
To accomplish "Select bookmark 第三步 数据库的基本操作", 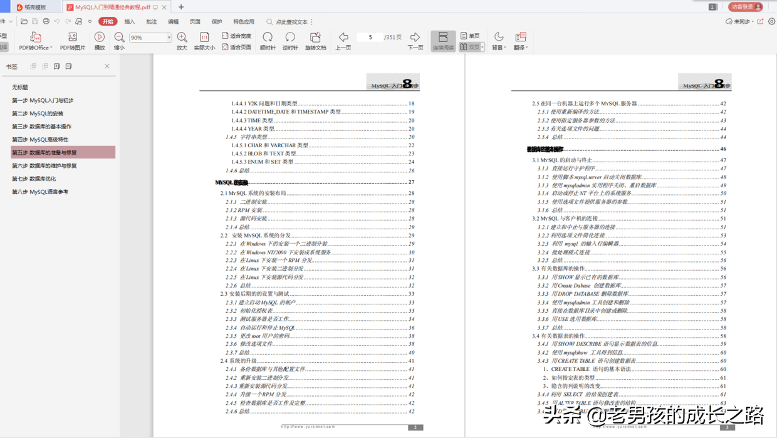I will [x=42, y=127].
